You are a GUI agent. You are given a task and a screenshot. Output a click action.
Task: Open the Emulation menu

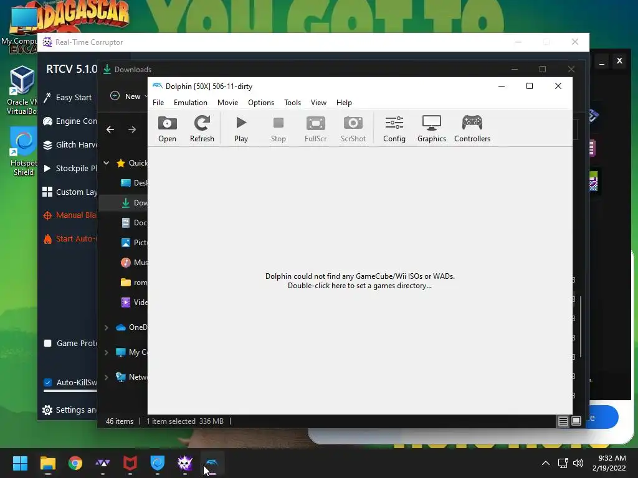[x=191, y=103]
